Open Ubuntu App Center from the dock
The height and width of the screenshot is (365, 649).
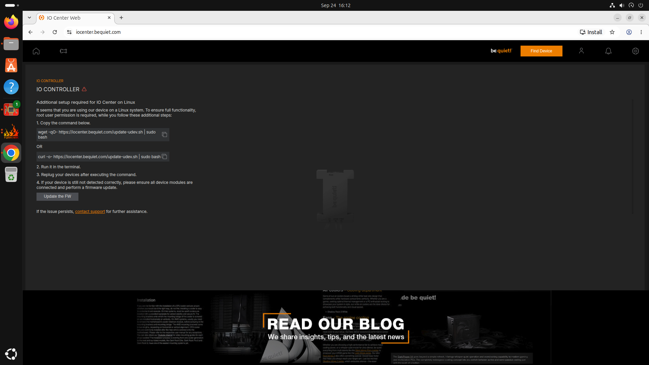[x=11, y=65]
